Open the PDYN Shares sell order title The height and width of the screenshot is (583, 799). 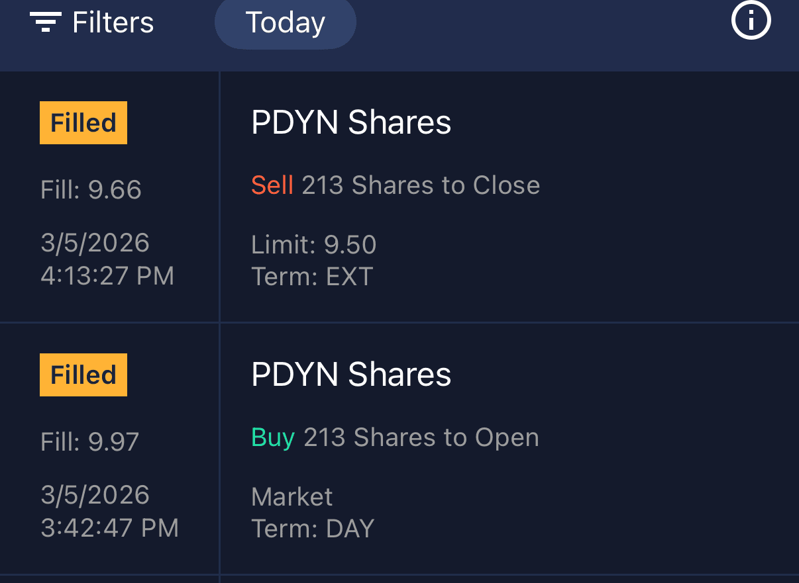[351, 123]
